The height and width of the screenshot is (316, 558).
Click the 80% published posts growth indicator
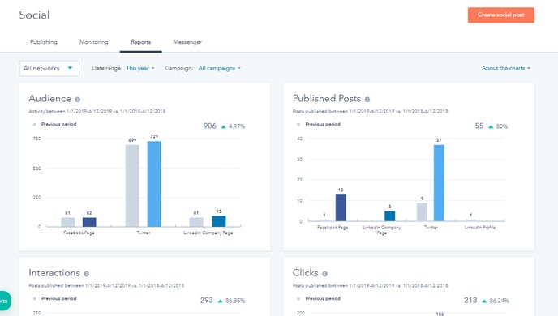(498, 126)
